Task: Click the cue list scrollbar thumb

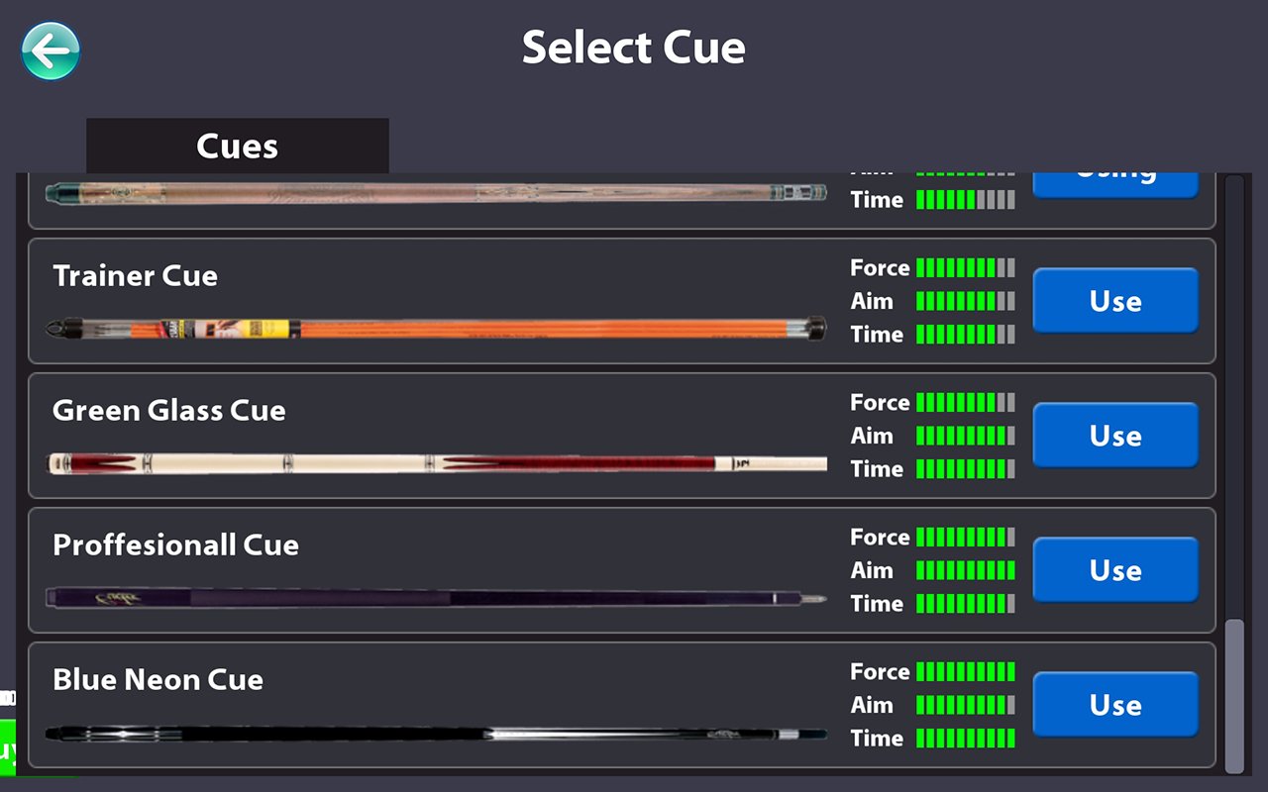Action: (x=1234, y=696)
